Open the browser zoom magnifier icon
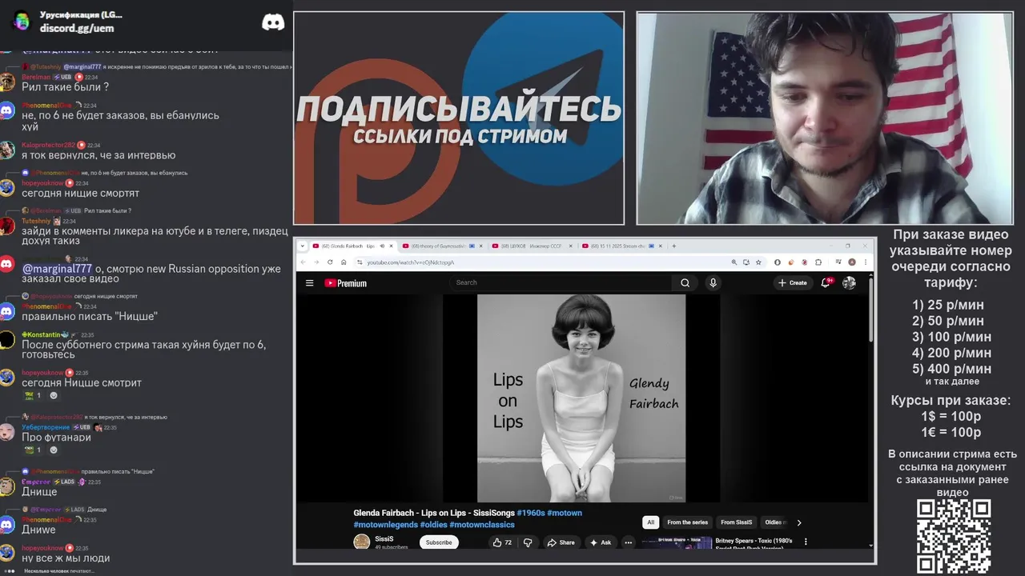This screenshot has height=576, width=1025. pyautogui.click(x=734, y=262)
